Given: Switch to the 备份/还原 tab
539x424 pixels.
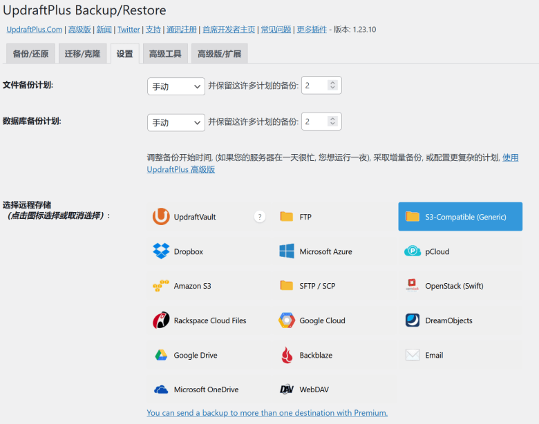Looking at the screenshot, I should (x=30, y=54).
